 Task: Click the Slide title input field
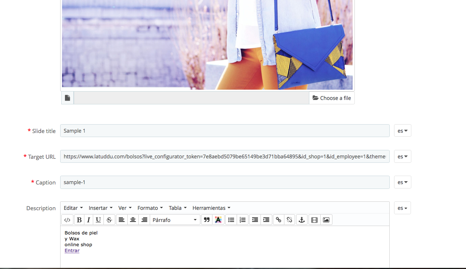(225, 130)
